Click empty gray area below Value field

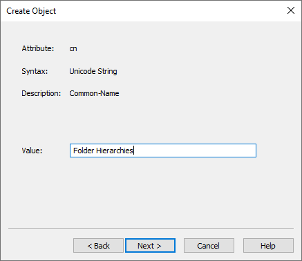click(x=151, y=192)
